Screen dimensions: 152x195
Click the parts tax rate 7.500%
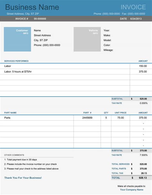coord(144,155)
